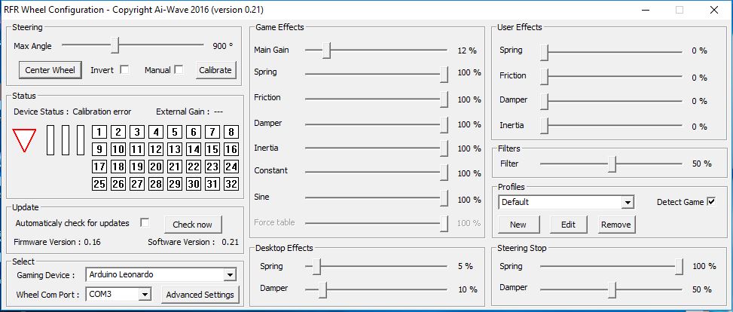Enable the Invert steering checkbox
Viewport: 733px width, 312px height.
(125, 70)
